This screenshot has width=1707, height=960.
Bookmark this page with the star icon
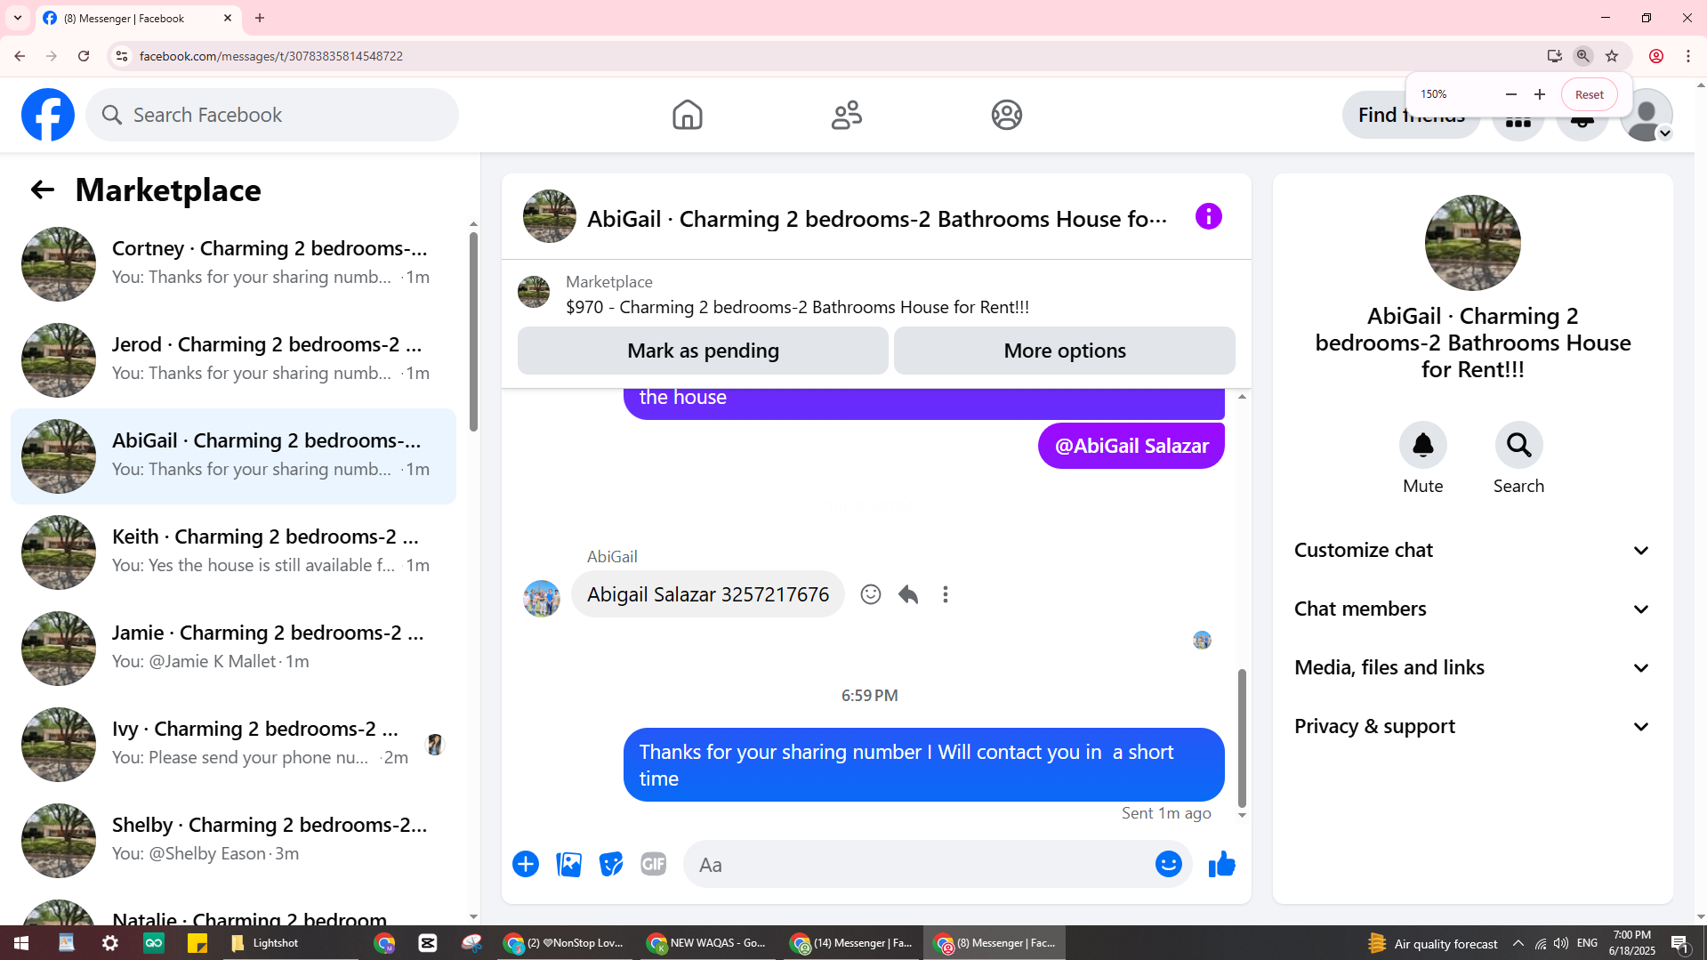pyautogui.click(x=1612, y=56)
